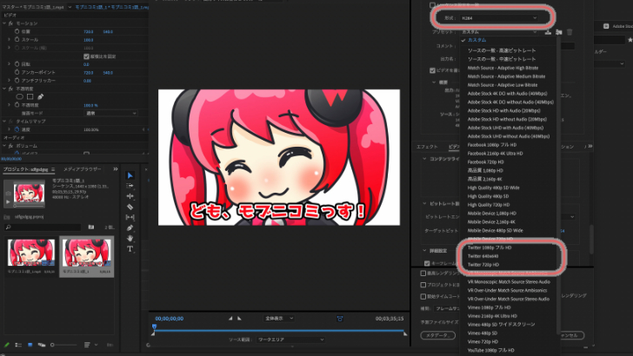The image size is (633, 356).
Task: Select the Track Select Forward tool
Action: [130, 186]
